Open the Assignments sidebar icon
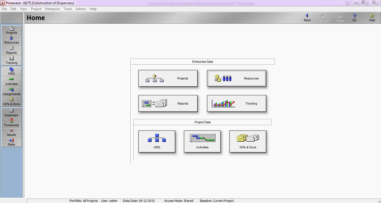 point(11,91)
